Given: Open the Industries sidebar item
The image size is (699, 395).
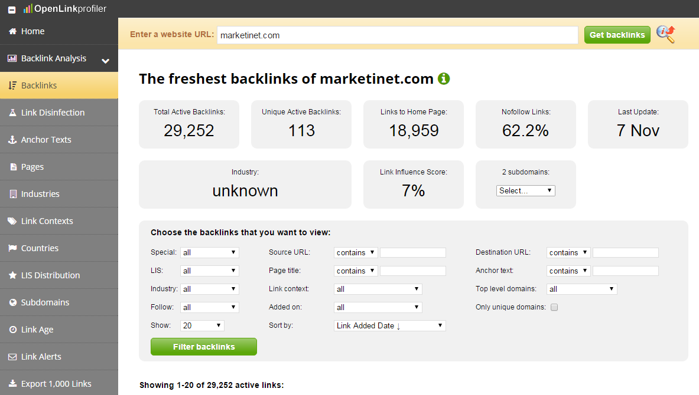Looking at the screenshot, I should (59, 194).
